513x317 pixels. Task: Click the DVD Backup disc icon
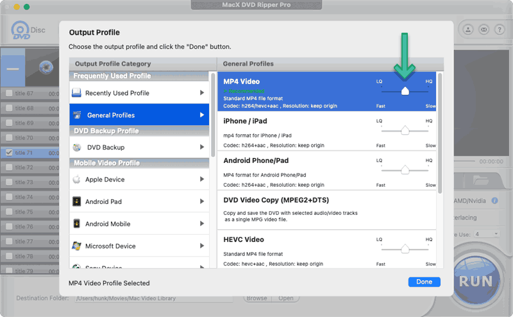(77, 148)
